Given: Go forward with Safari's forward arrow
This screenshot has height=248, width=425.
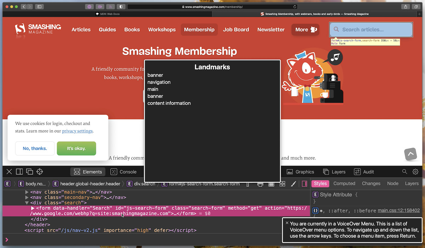Looking at the screenshot, I should pos(30,7).
